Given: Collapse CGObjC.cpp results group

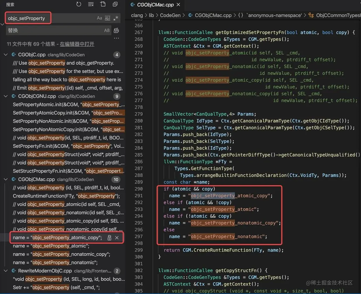Looking at the screenshot, I should 6,55.
